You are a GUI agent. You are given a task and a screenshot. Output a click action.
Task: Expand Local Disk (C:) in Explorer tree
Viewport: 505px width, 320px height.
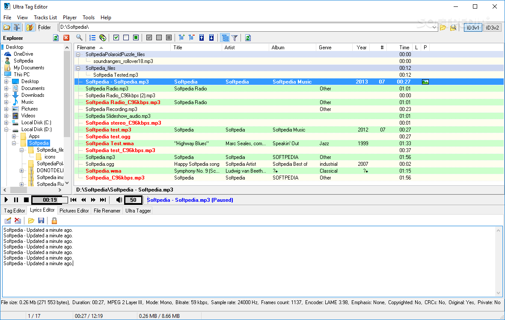(6, 123)
